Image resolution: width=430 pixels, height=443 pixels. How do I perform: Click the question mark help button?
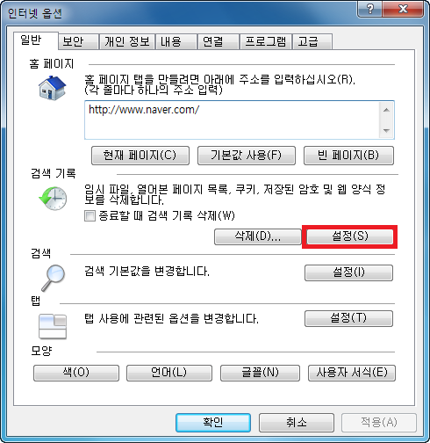pos(369,10)
